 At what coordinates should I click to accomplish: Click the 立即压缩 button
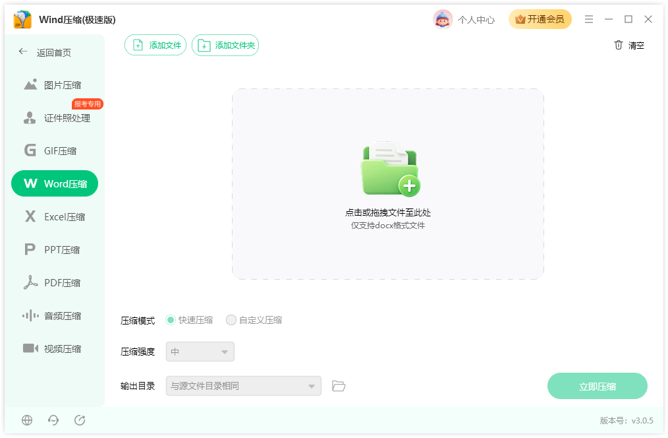point(598,386)
